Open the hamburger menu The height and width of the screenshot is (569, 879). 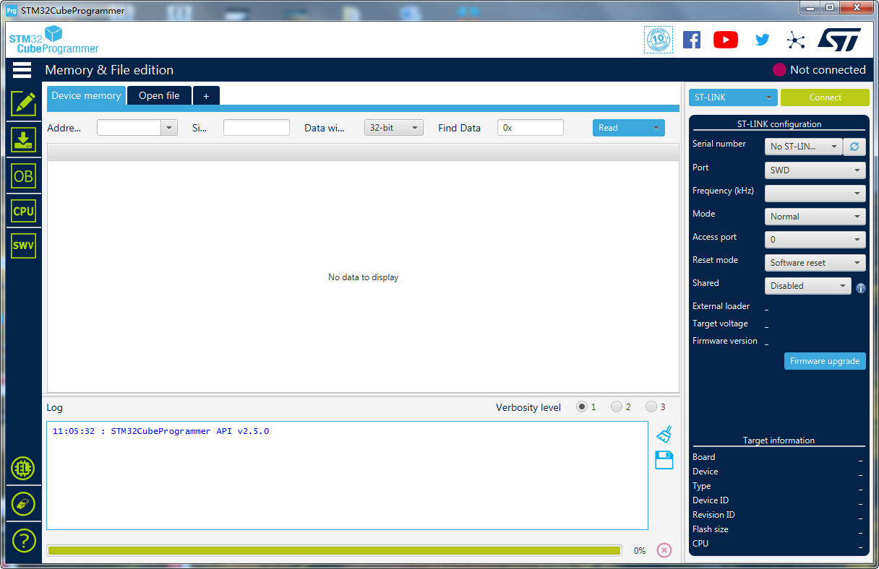[22, 70]
